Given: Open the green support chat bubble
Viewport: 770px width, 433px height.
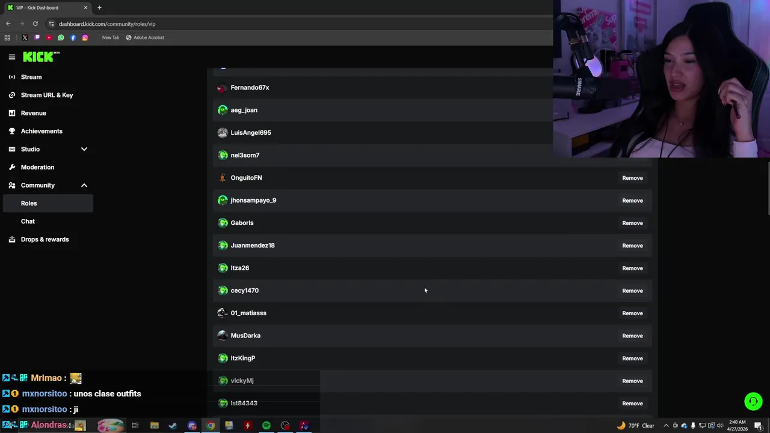Looking at the screenshot, I should 753,401.
